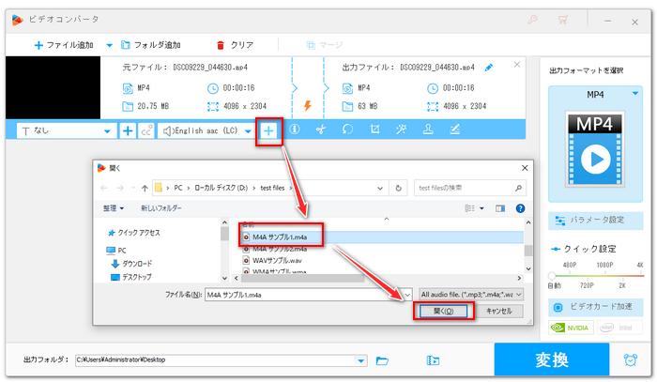Image resolution: width=657 pixels, height=382 pixels.
Task: Click the MP4 format preview thumbnail
Action: click(x=594, y=148)
